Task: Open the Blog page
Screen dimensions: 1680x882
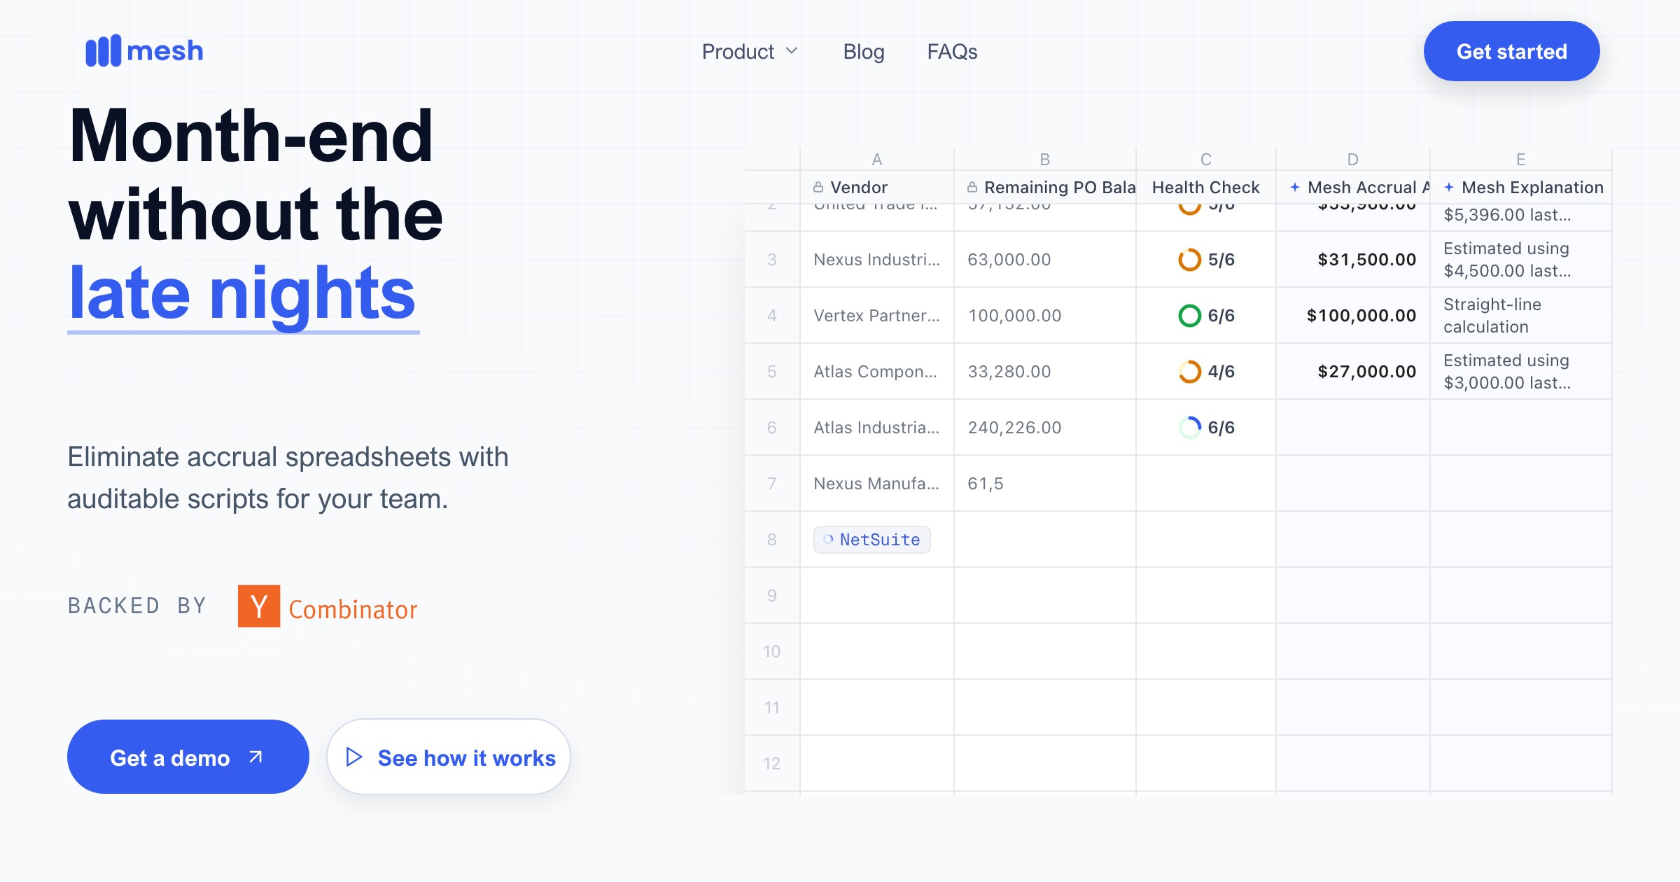Action: pos(864,52)
